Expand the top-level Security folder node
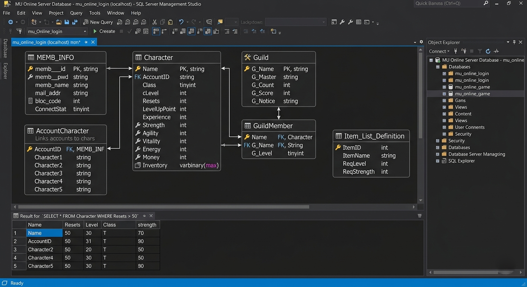Screen dimensions: 527x287 point(438,141)
